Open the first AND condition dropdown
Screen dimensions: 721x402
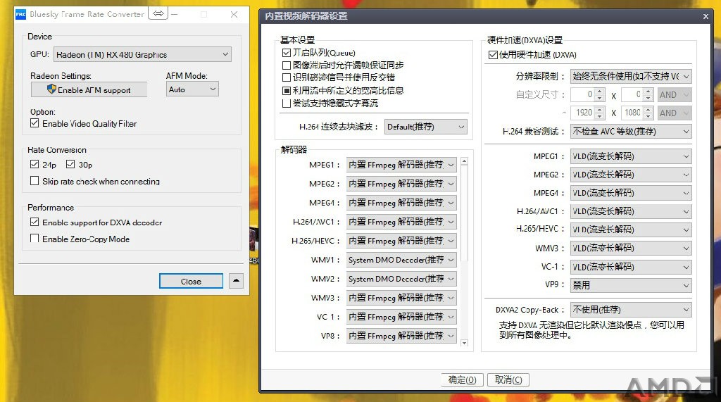click(674, 95)
